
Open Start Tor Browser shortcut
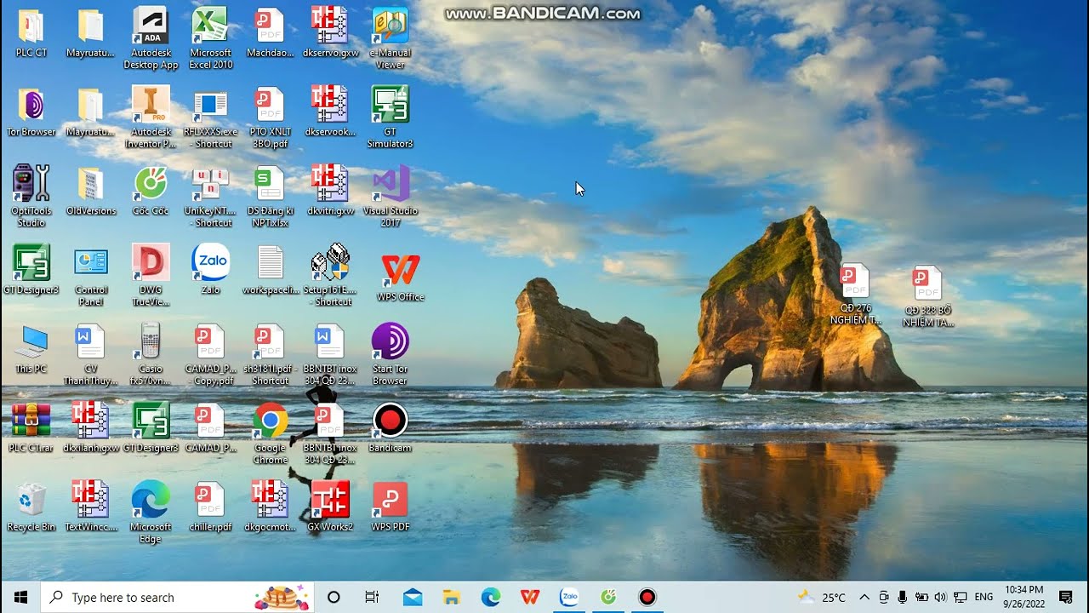point(391,354)
